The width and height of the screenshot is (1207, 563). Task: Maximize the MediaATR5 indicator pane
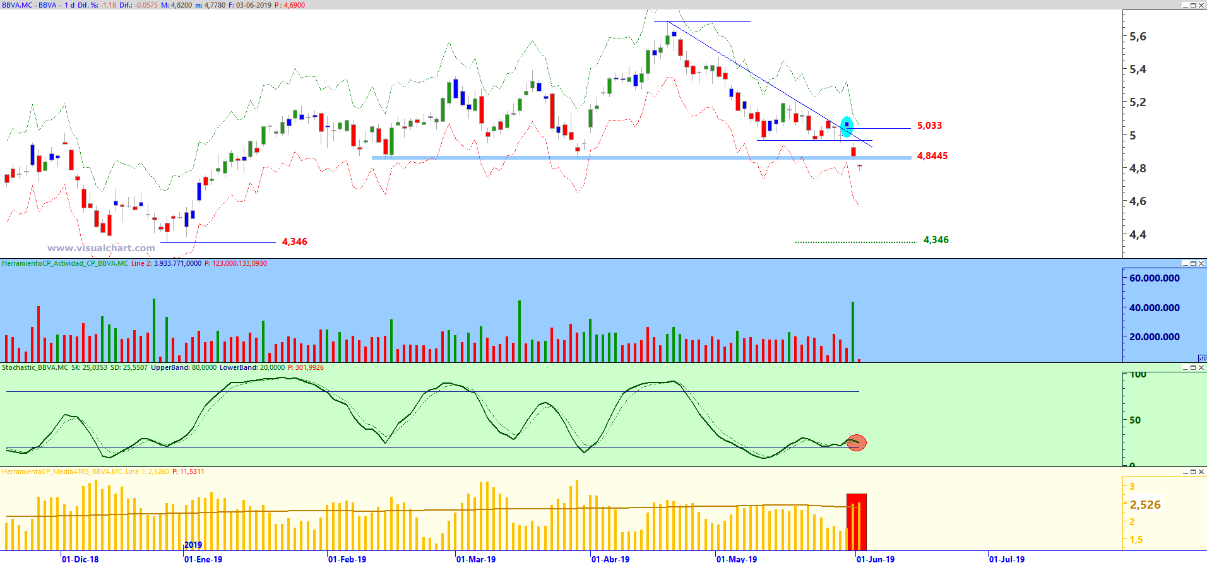click(1193, 471)
